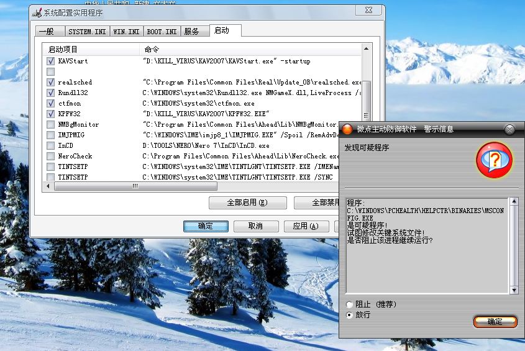Click the startup list horizontal scrollbar thumb
Viewport: 525px width, 351px height.
(135, 186)
